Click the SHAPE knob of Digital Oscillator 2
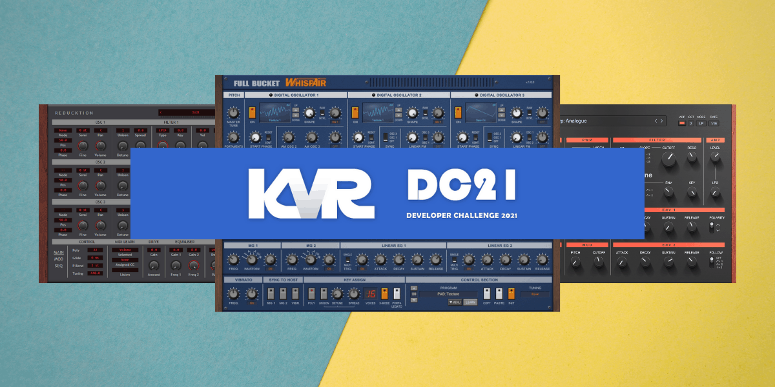Screen dimensions: 775x387 pyautogui.click(x=412, y=113)
